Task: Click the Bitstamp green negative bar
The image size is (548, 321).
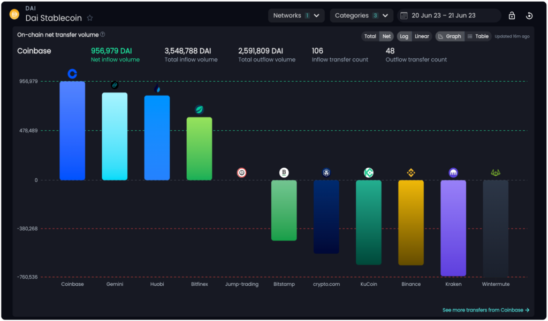Action: click(284, 210)
